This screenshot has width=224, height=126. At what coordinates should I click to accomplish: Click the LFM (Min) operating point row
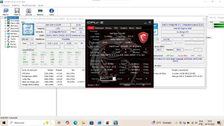click(x=53, y=74)
